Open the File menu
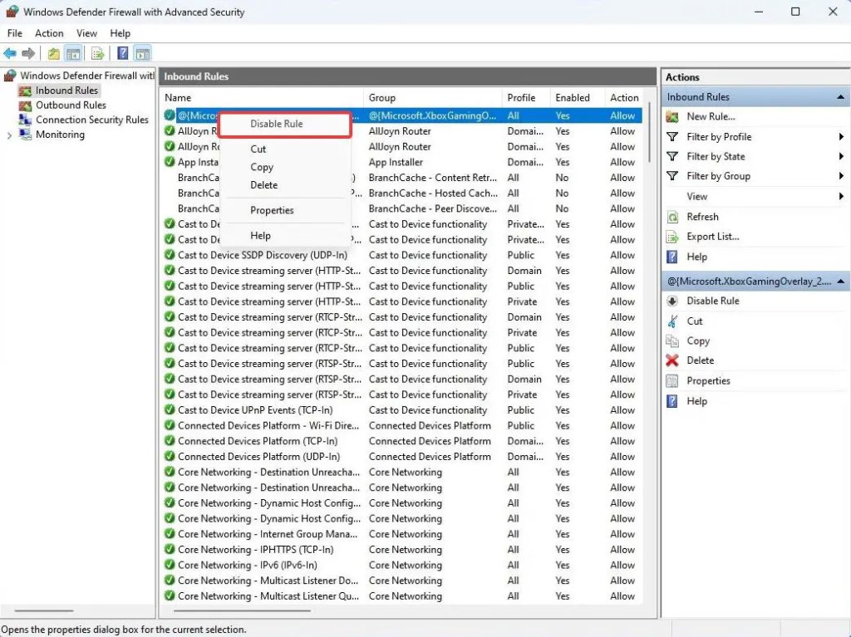851x637 pixels. coord(15,33)
